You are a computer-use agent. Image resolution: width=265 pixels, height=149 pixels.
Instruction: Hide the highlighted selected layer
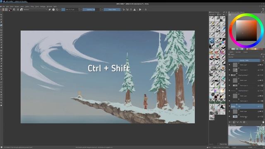(229, 106)
